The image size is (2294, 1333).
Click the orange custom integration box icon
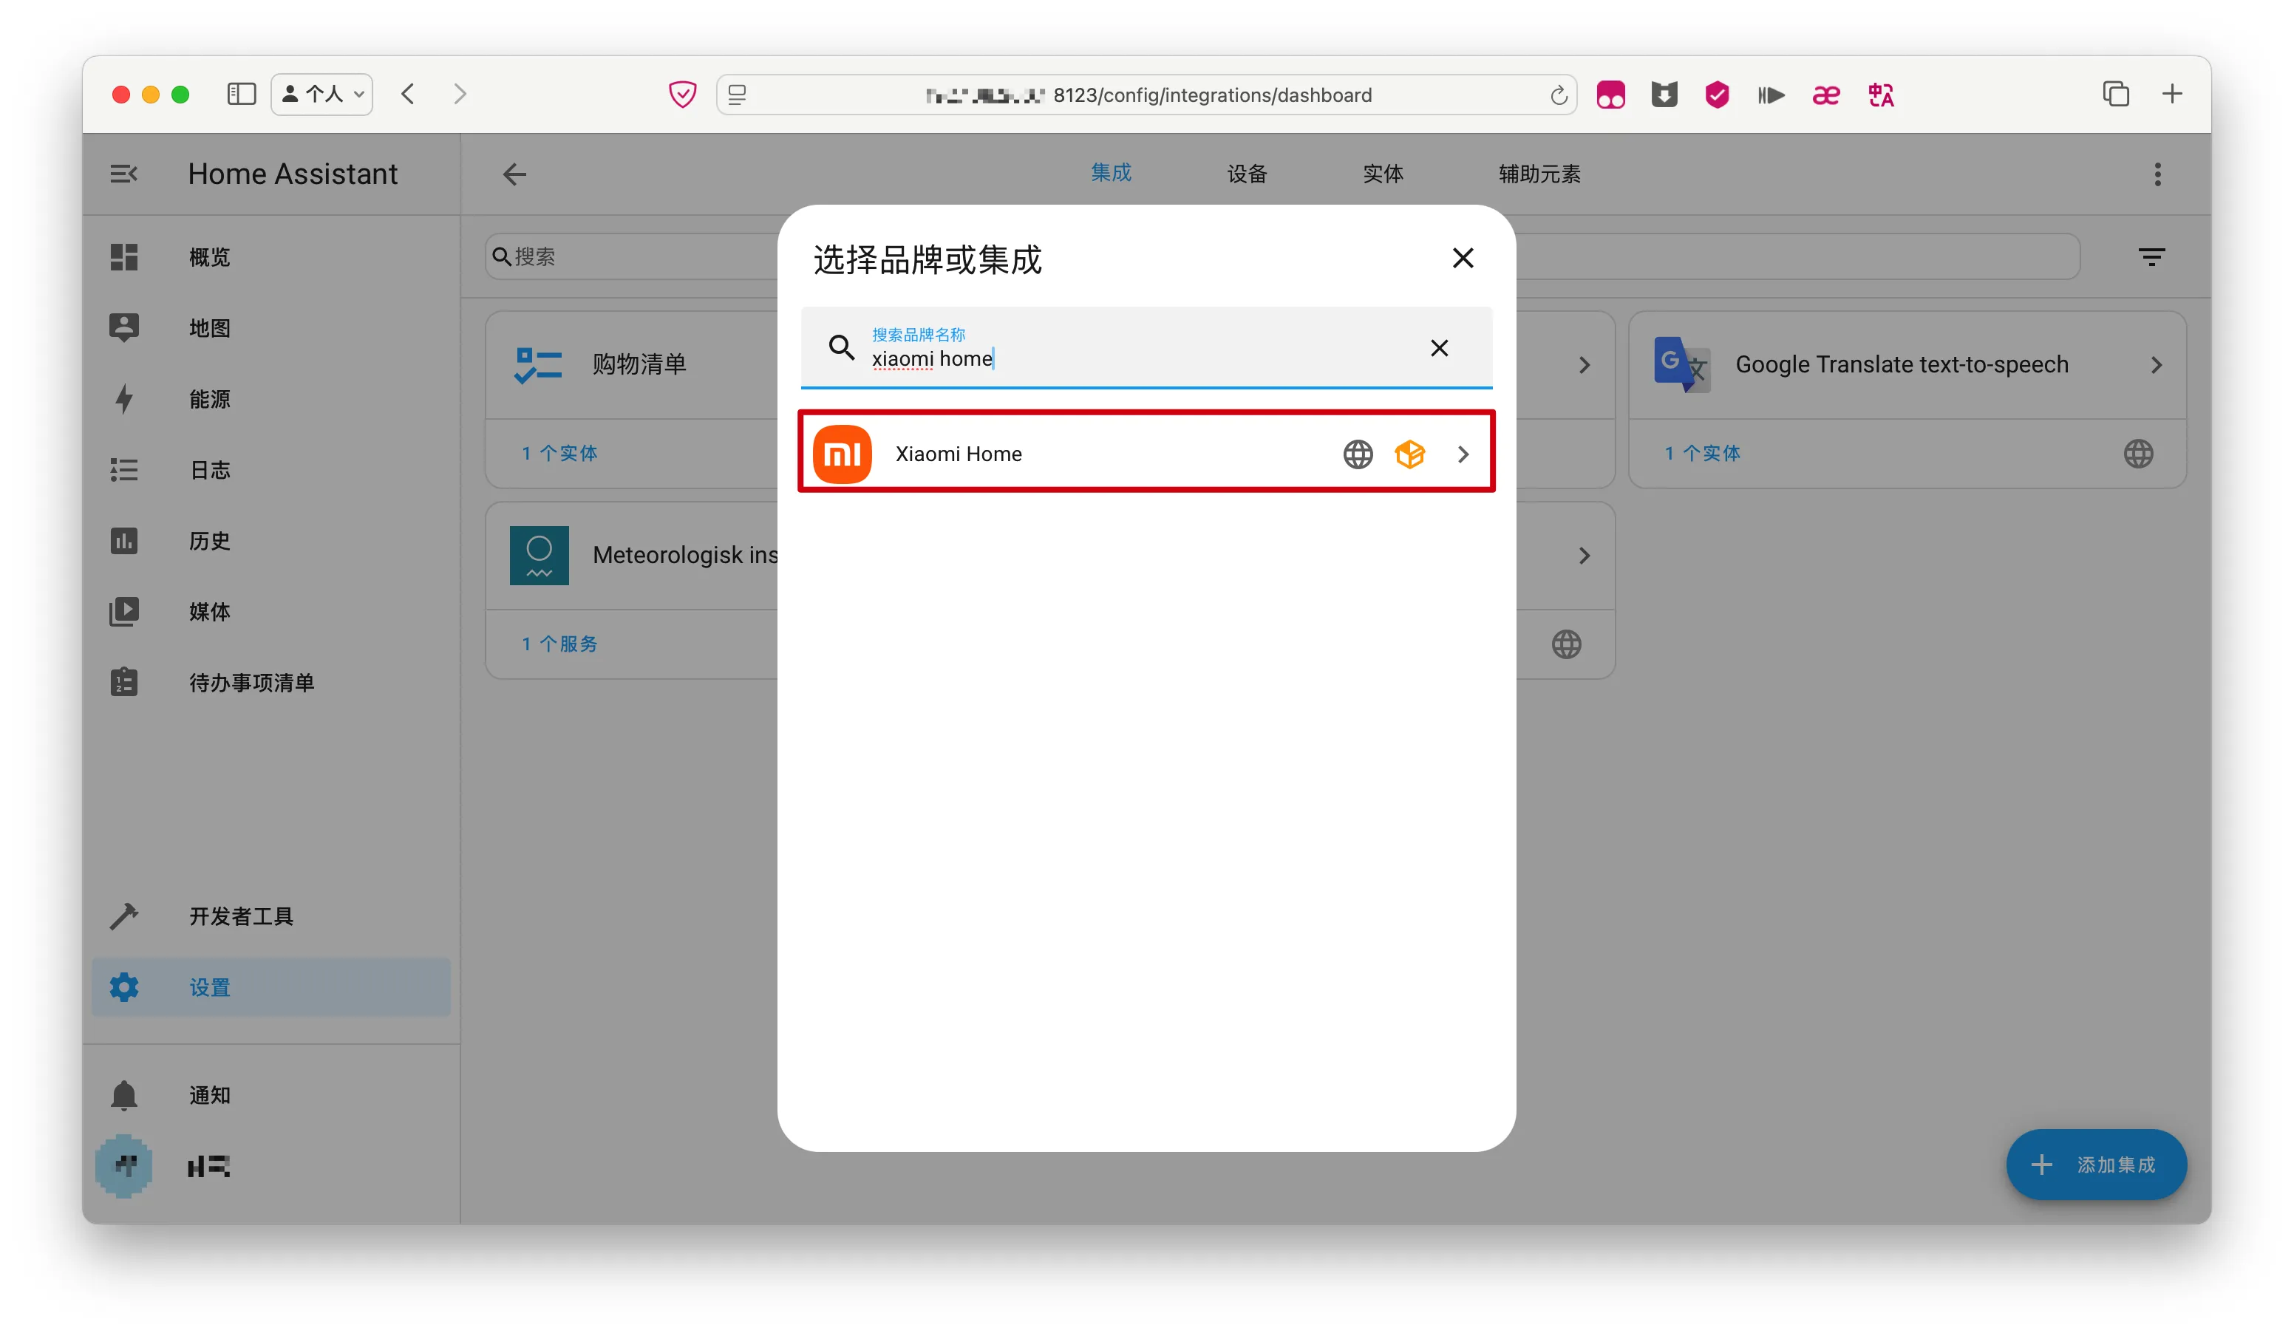pos(1410,454)
